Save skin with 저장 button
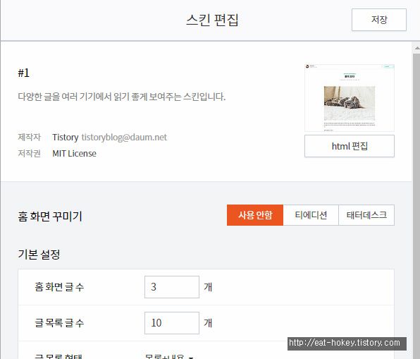420x359 pixels. 378,20
